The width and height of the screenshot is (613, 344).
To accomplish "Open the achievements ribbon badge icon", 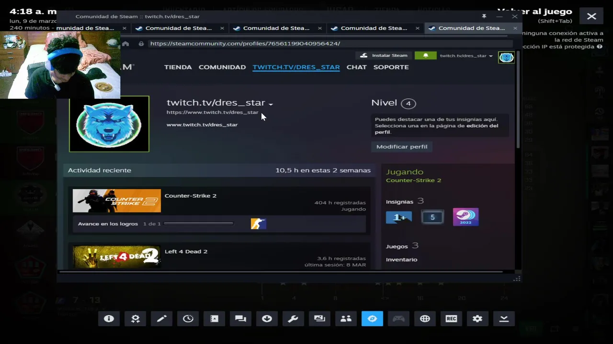I will pos(135,319).
